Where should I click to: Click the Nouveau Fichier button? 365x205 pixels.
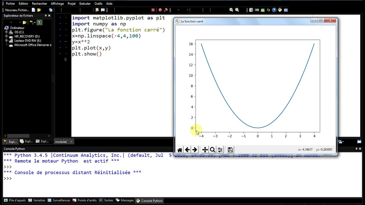[x=17, y=10]
